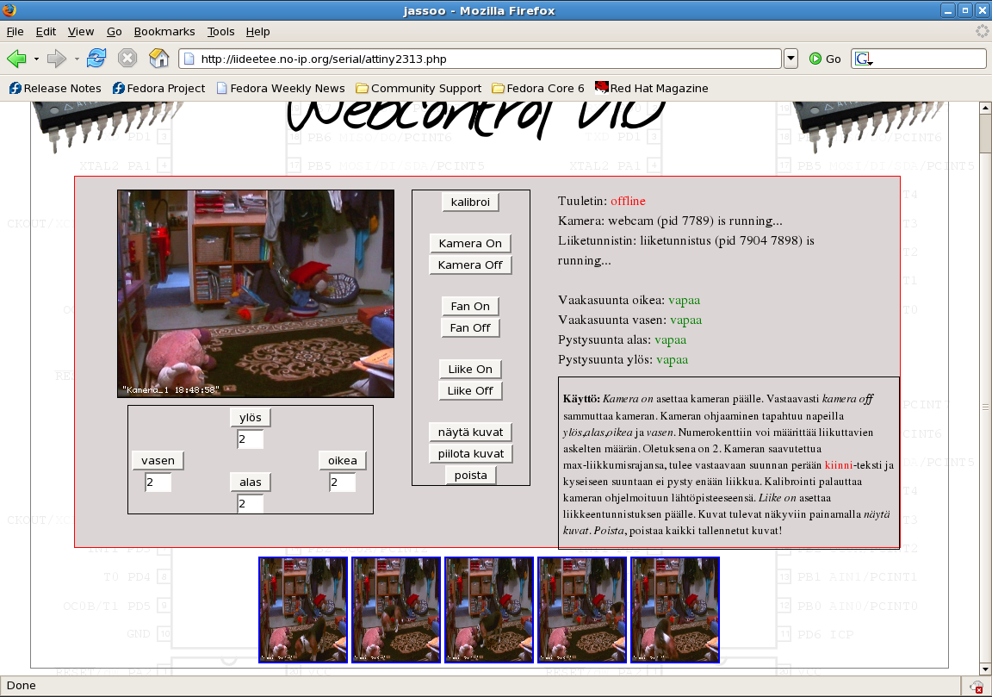992x697 pixels.
Task: Open the fifth captured thumbnail
Action: [675, 610]
